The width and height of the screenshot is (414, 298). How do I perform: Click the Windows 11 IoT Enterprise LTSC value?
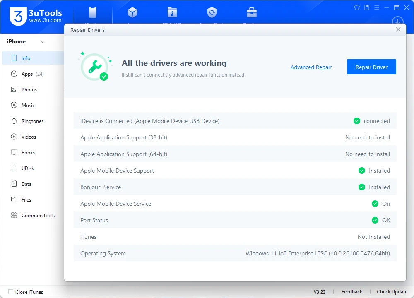(318, 253)
